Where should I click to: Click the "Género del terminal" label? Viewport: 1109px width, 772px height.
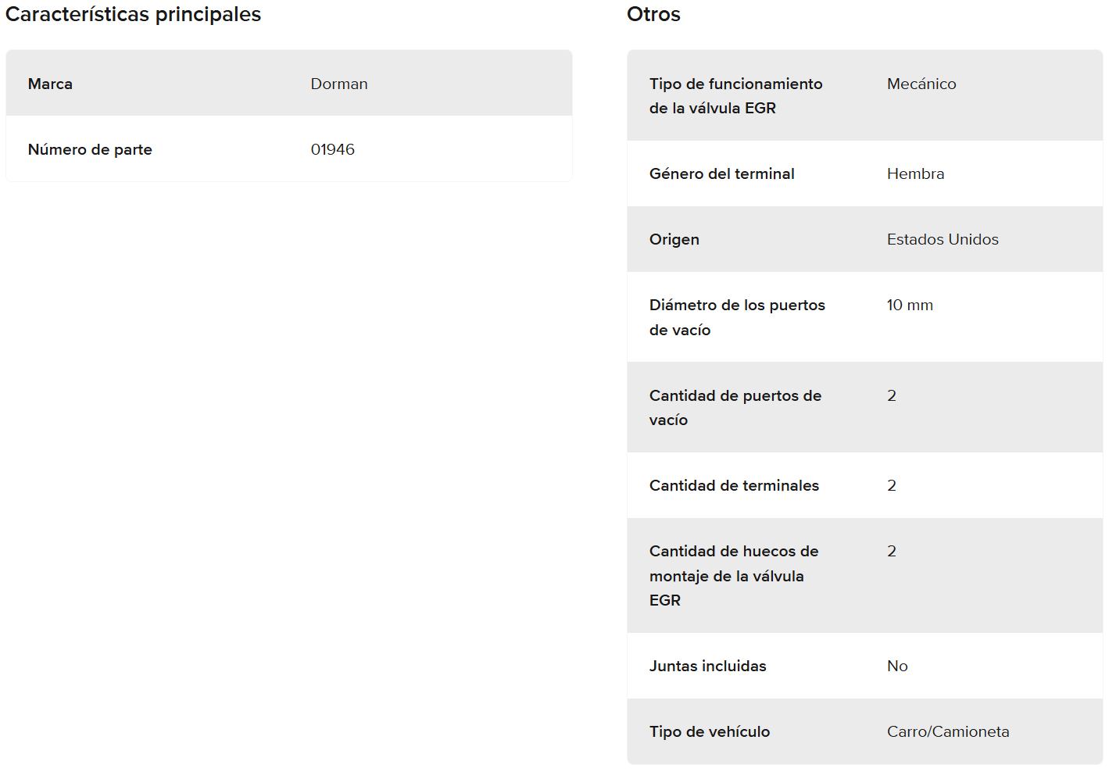tap(721, 173)
